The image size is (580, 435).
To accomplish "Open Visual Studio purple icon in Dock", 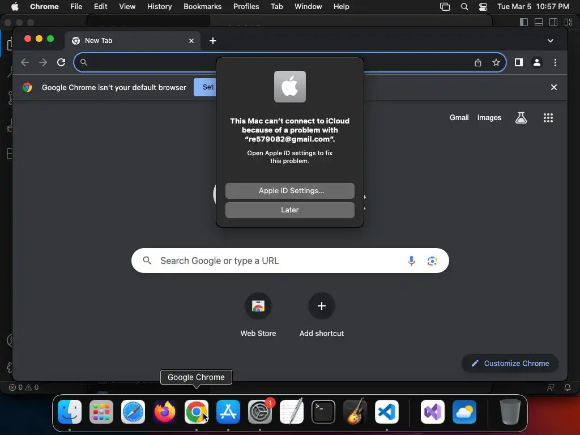I will [432, 412].
